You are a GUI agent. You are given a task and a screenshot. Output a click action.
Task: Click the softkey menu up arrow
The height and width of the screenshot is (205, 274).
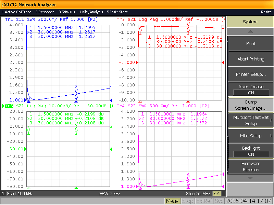click(x=250, y=32)
